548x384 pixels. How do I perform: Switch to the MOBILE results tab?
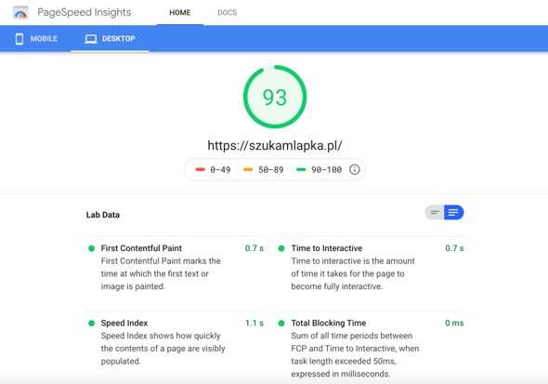[x=36, y=39]
